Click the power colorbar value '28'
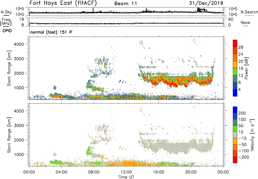The height and width of the screenshot is (179, 258). click(241, 47)
